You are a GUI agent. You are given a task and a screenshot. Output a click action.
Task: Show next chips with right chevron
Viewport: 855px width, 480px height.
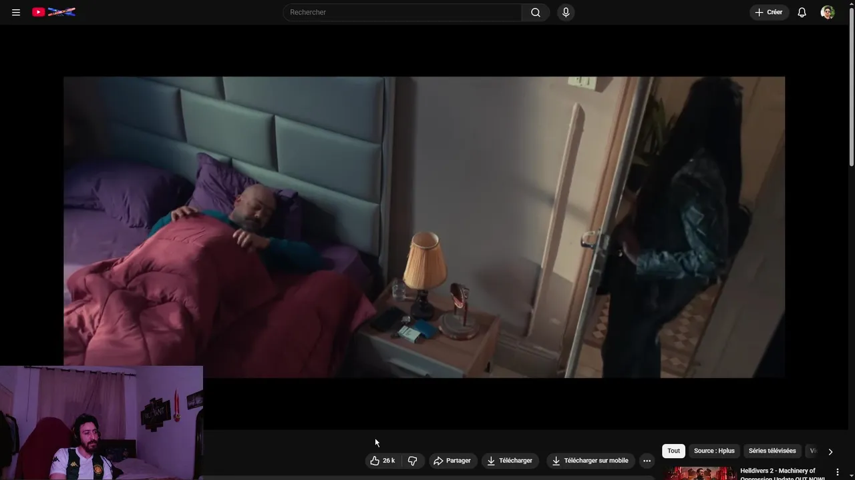[830, 451]
